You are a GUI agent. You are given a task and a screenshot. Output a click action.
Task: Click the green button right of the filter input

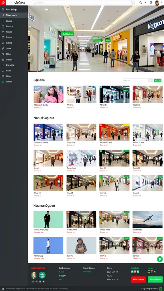[158, 80]
